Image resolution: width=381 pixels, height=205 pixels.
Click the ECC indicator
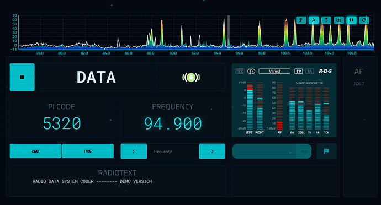(x=240, y=71)
